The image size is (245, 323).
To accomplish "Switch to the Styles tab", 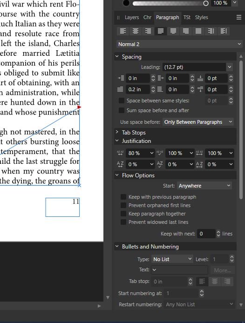I will pos(202,17).
